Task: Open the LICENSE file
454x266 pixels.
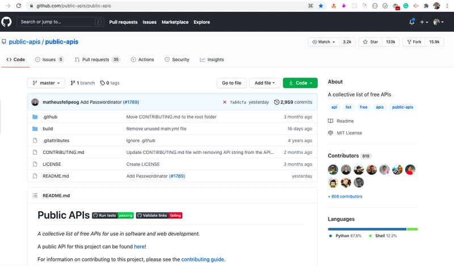Action: (52, 164)
